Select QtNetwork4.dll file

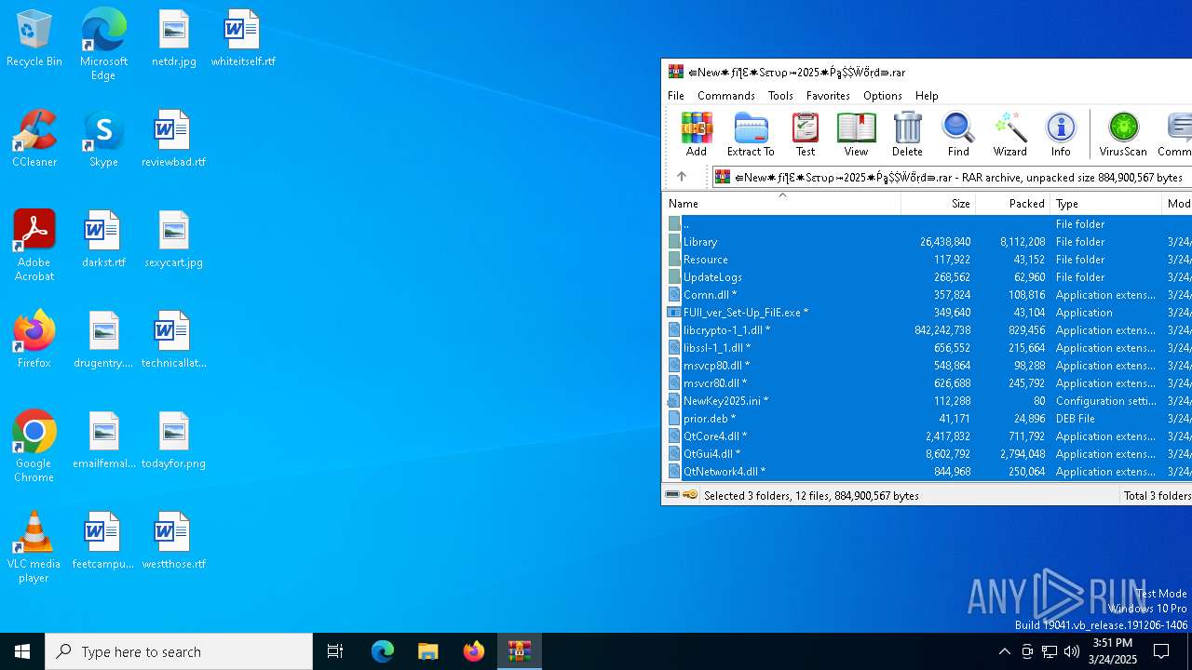tap(928, 472)
